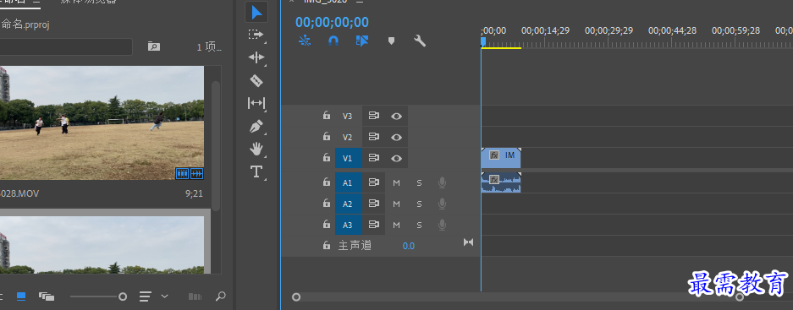This screenshot has width=793, height=310.
Task: Click the project search input field
Action: 66,47
